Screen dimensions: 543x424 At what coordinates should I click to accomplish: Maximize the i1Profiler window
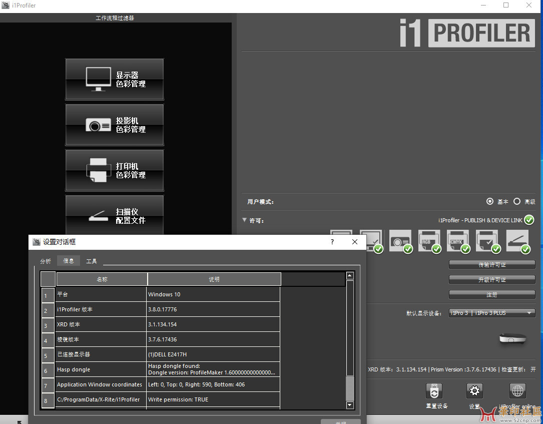coord(506,5)
